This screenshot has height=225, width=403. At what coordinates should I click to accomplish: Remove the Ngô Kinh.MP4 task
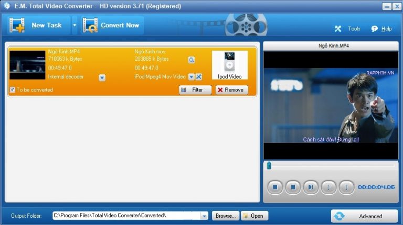coord(230,90)
